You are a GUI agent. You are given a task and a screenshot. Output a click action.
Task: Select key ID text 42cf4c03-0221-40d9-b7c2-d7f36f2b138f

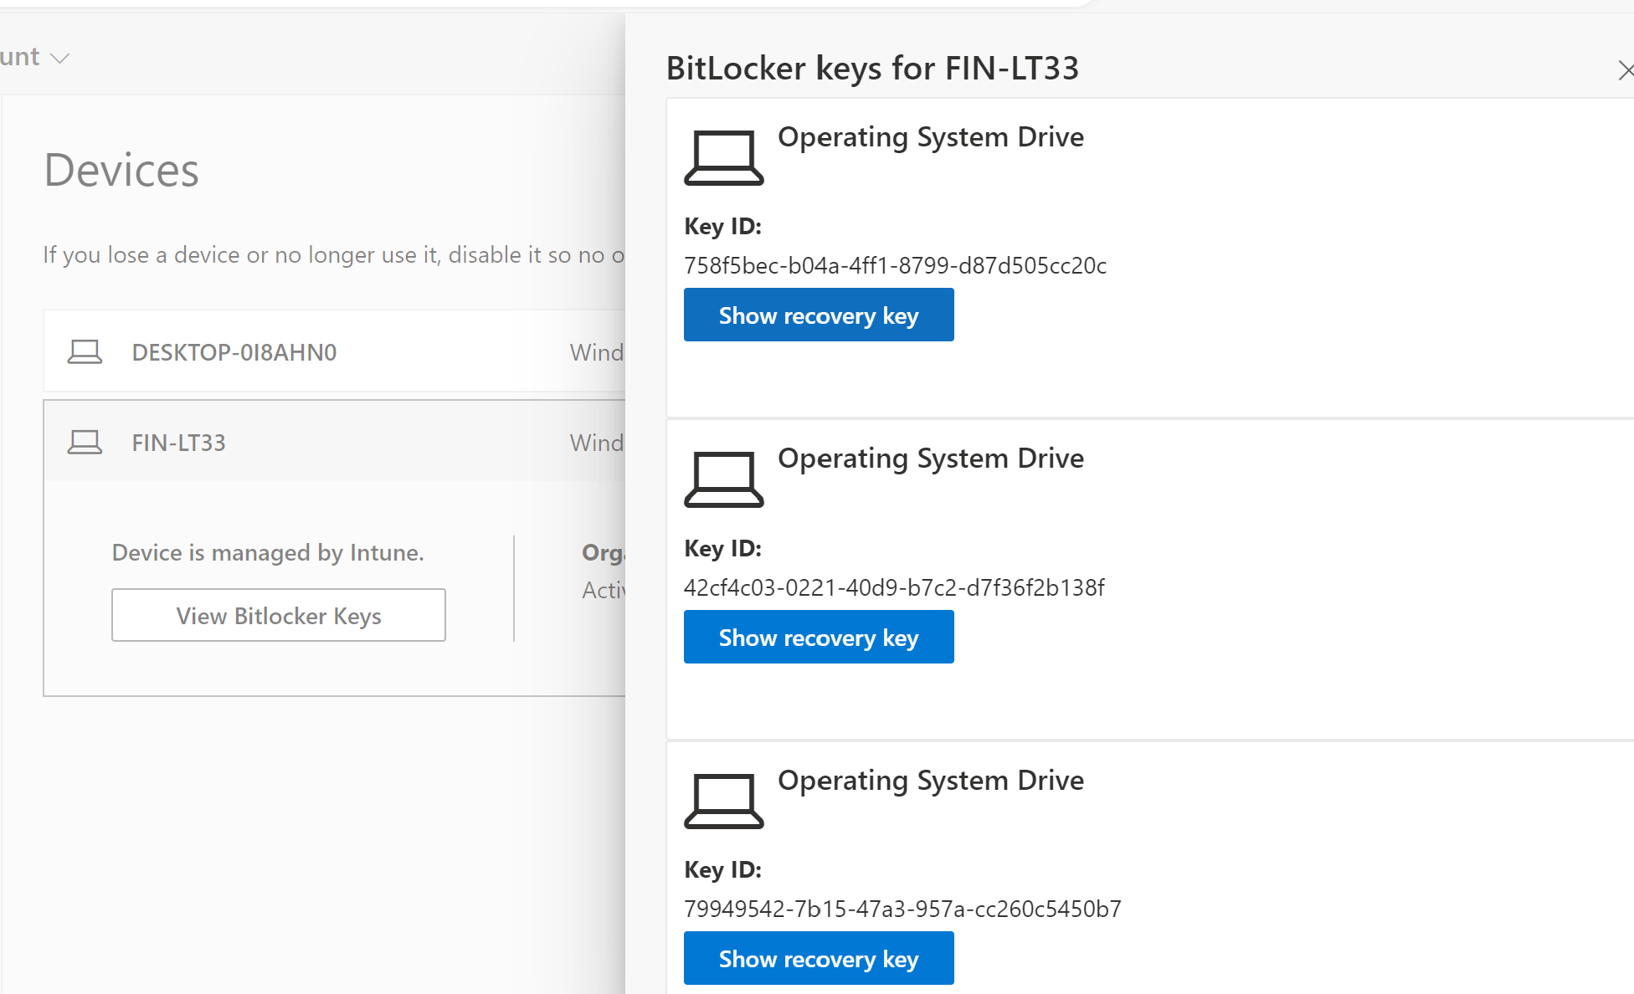[893, 588]
